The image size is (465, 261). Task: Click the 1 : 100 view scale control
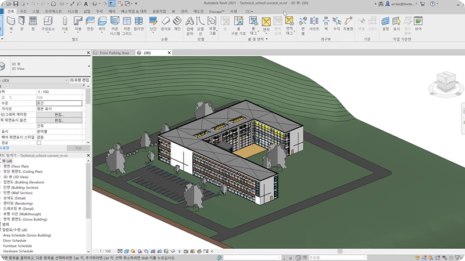click(x=106, y=252)
